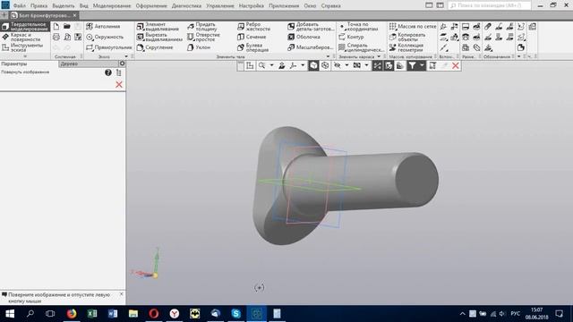Choose the Окружность (circle) tool
573x322 pixels.
click(105, 37)
